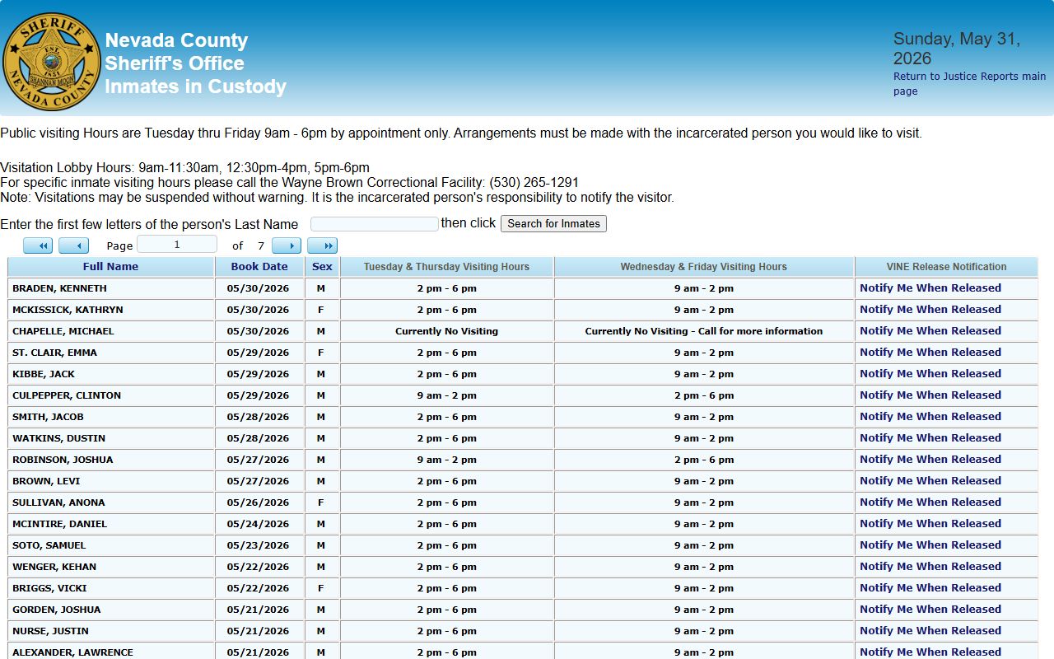Select the name BRIGGS, VICKI

click(49, 588)
